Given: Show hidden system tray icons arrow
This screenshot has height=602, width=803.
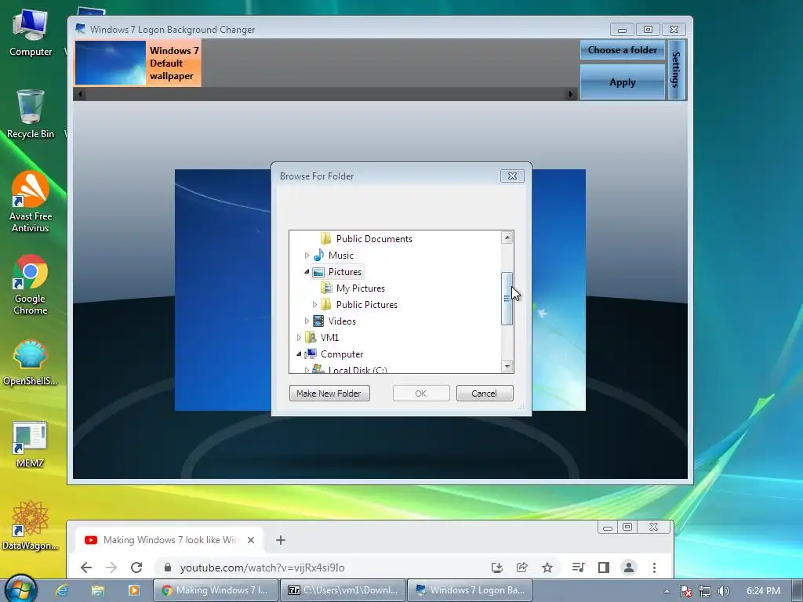Looking at the screenshot, I should point(667,591).
